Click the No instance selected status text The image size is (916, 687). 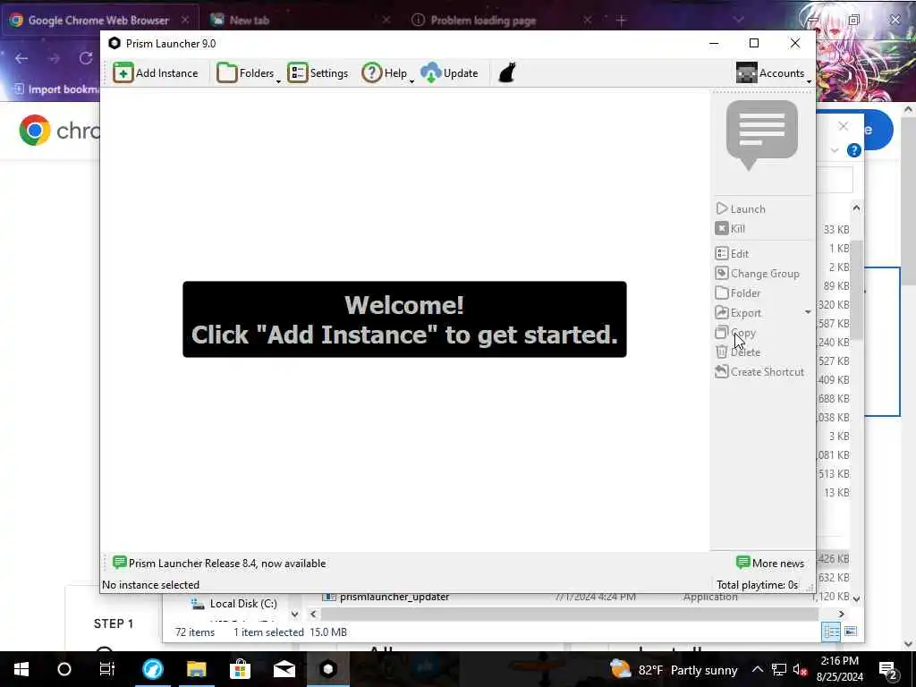150,585
